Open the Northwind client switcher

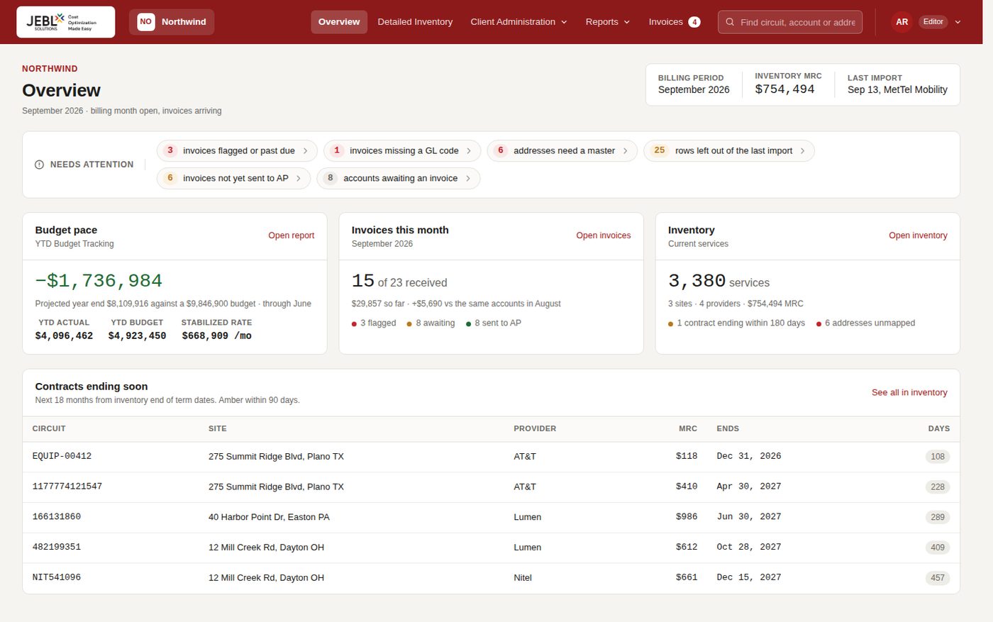coord(172,22)
